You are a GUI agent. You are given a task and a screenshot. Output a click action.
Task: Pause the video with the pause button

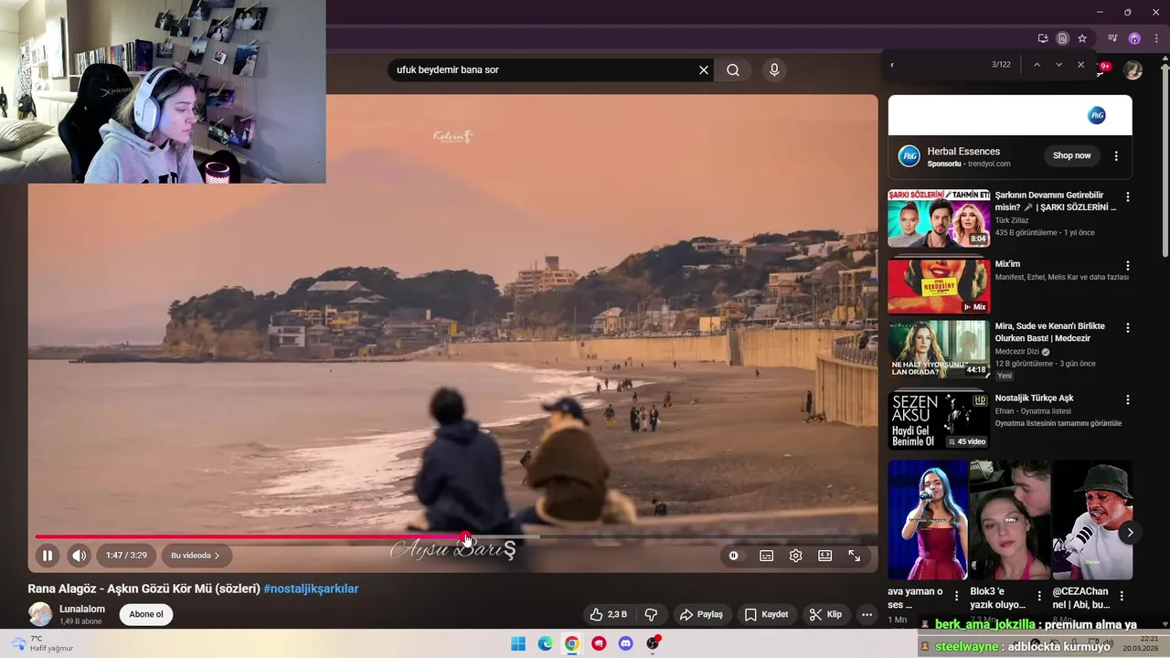click(47, 555)
